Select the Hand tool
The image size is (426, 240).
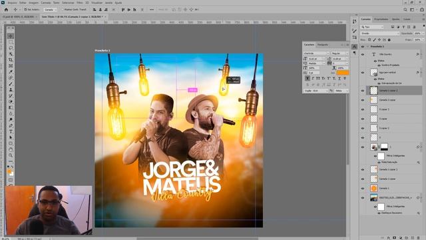(11, 149)
